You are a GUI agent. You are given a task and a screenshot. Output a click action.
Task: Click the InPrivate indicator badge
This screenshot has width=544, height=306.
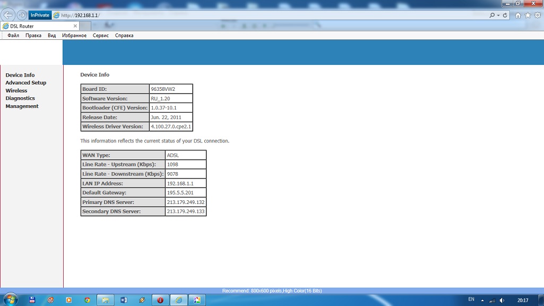click(x=40, y=15)
